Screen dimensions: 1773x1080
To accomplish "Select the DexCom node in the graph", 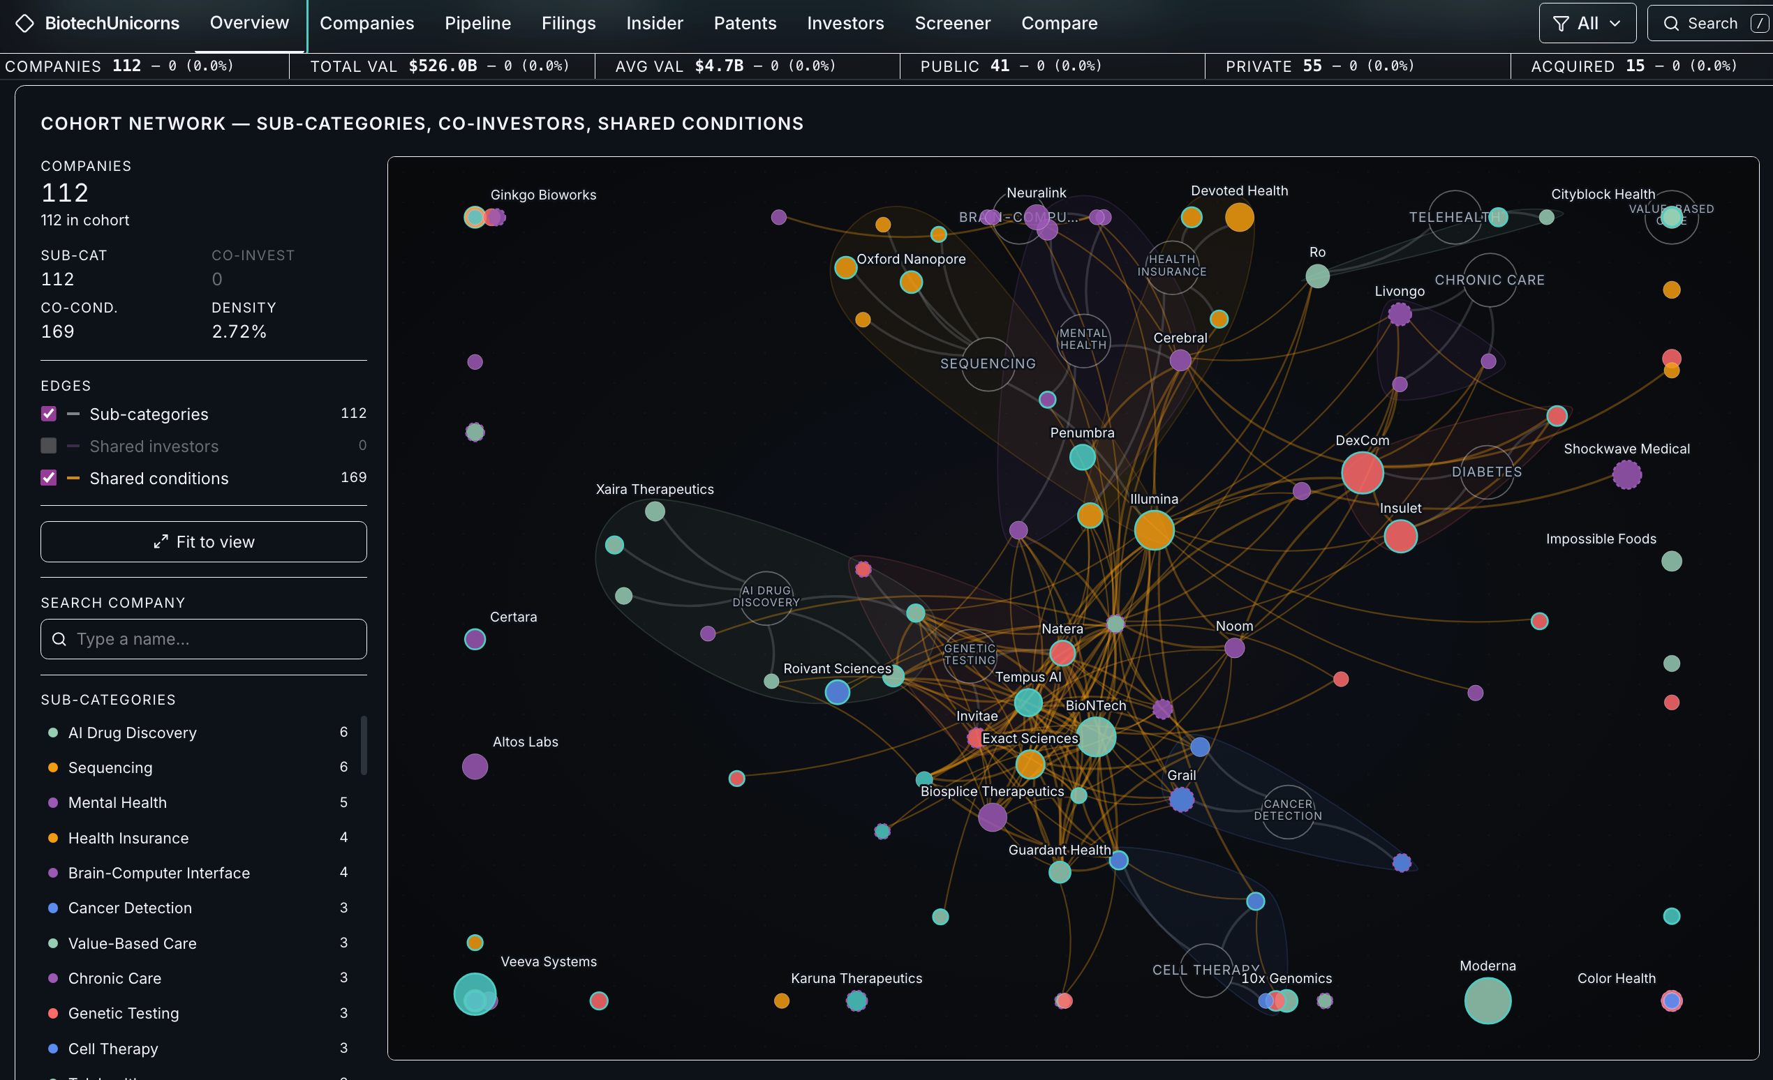I will [x=1362, y=472].
